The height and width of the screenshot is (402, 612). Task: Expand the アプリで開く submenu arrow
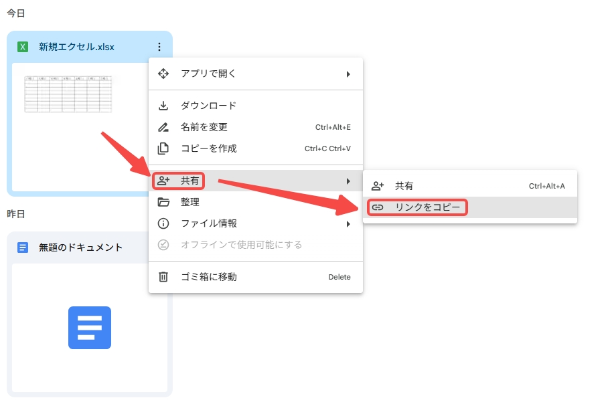348,74
